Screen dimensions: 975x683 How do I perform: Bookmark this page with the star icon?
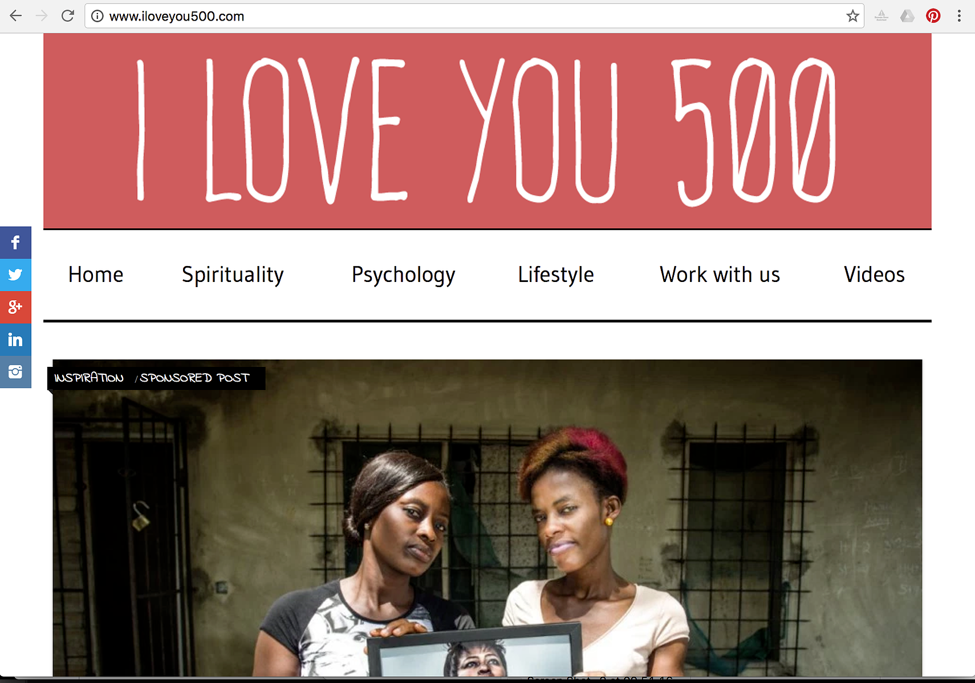[852, 16]
